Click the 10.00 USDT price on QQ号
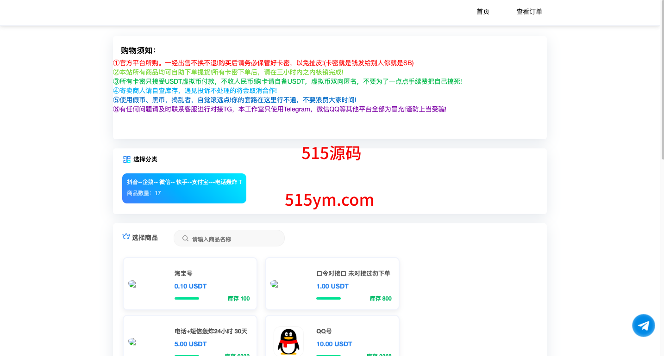 click(334, 344)
